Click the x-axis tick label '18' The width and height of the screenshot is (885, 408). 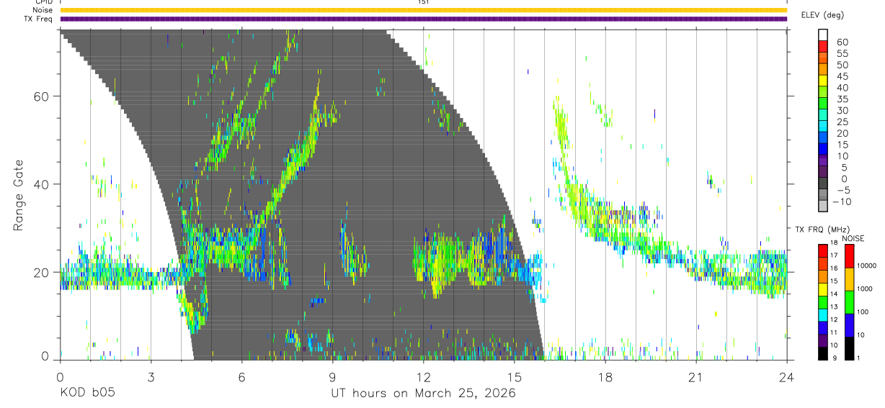click(605, 377)
